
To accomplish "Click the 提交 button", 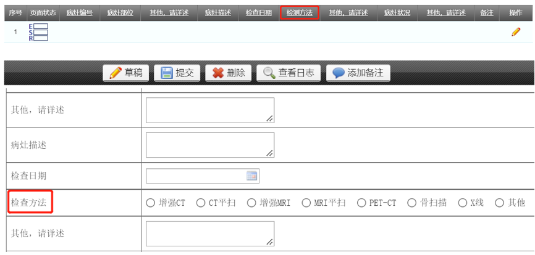I will (177, 73).
